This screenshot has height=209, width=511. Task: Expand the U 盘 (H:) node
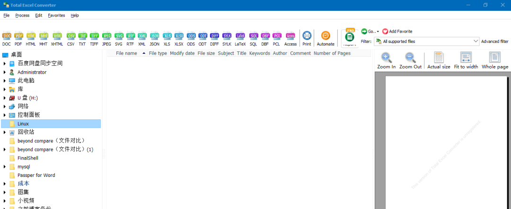tap(5, 98)
